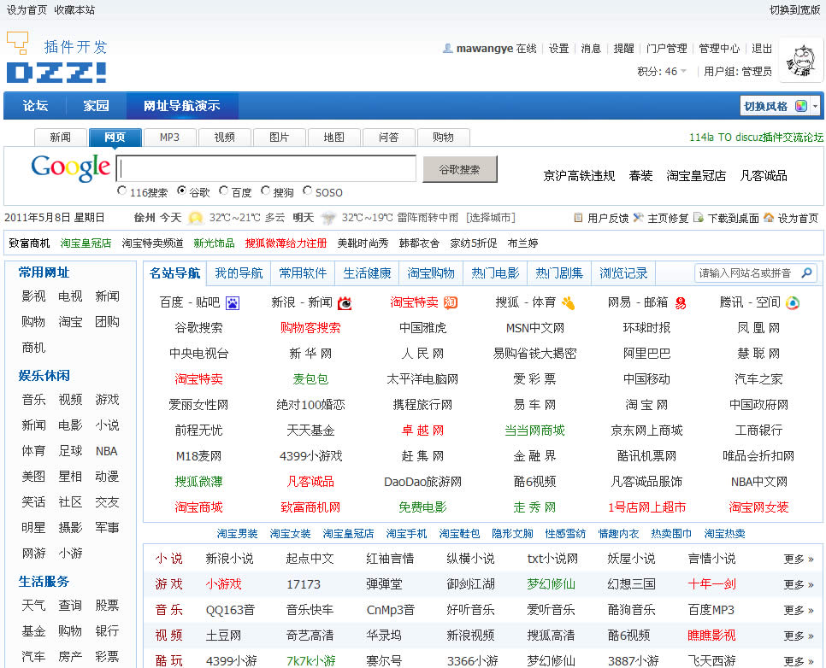Open 起点中文 in the 小说 row
The width and height of the screenshot is (826, 668).
pos(310,559)
